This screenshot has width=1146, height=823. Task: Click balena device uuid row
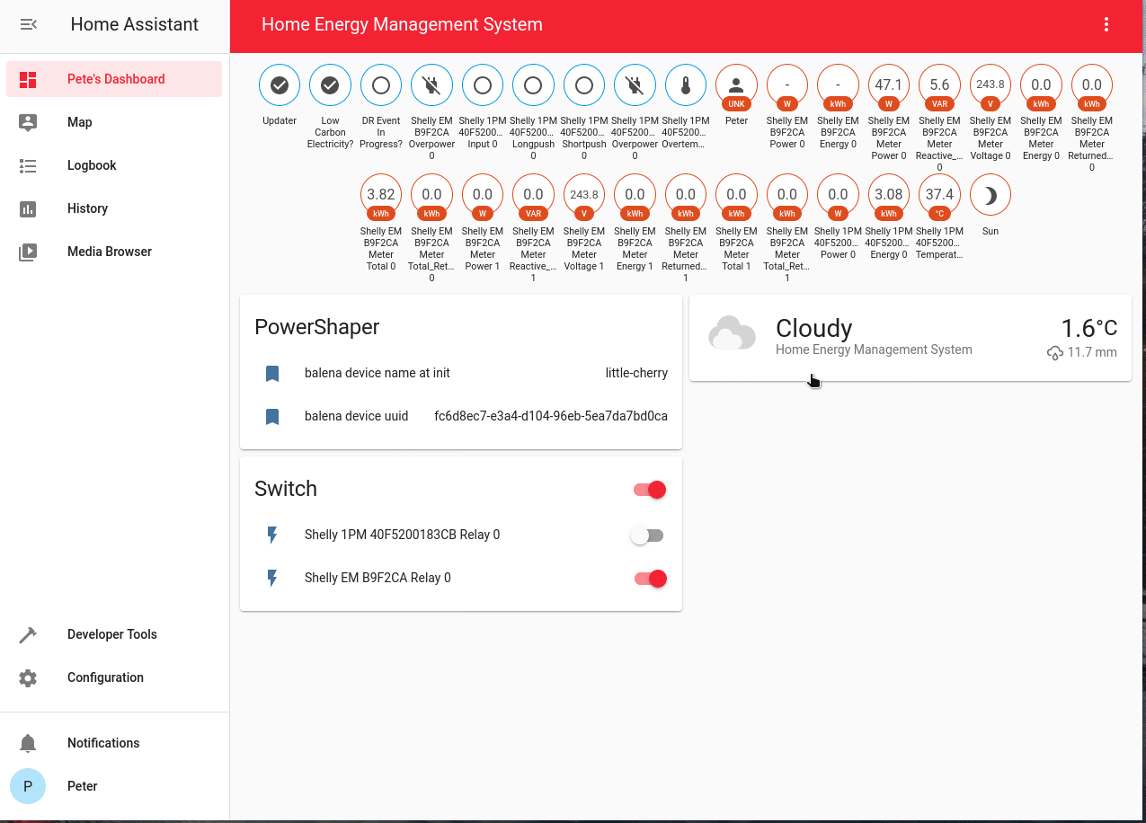click(461, 416)
